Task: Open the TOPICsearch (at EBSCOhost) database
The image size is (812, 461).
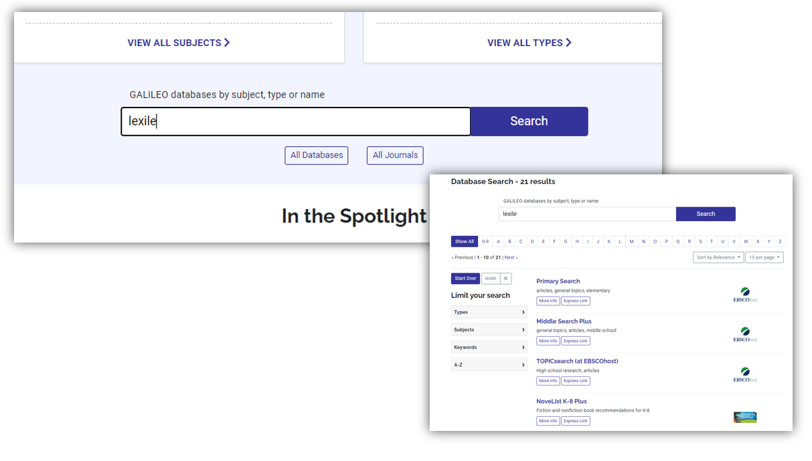Action: pos(577,361)
